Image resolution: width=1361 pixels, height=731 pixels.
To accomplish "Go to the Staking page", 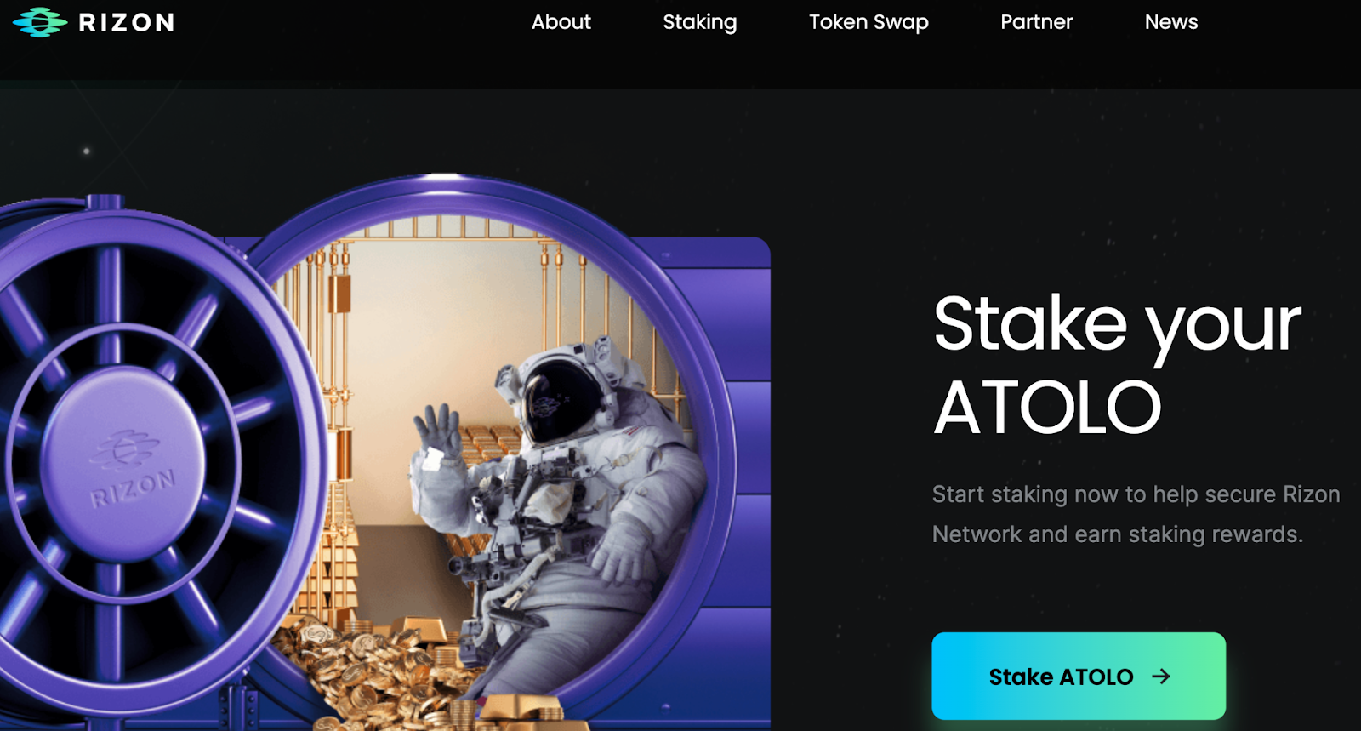I will 700,23.
